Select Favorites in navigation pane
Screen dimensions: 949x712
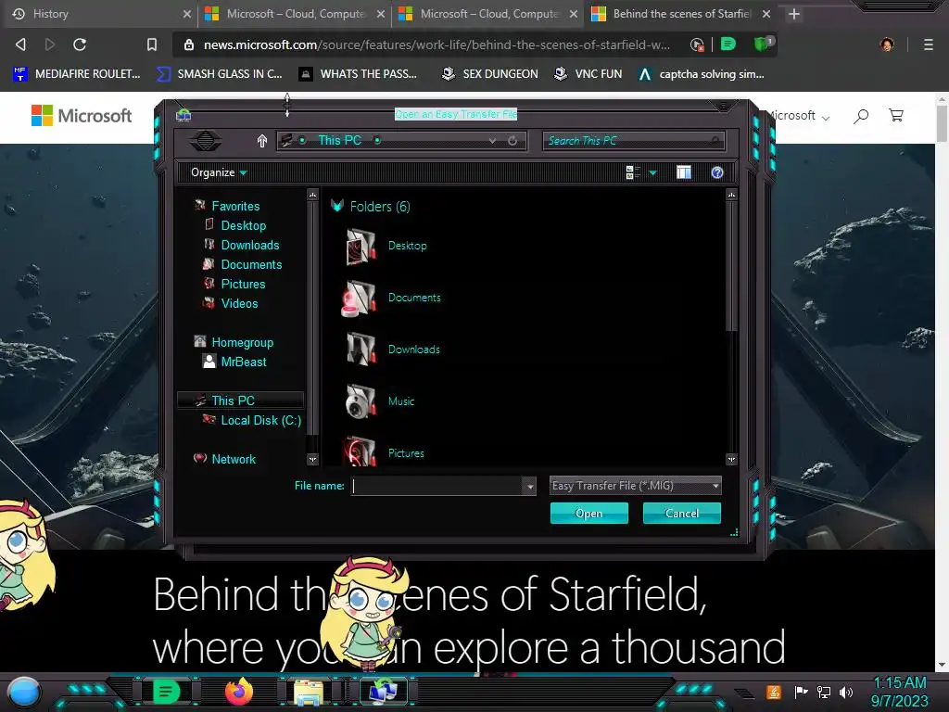[x=235, y=206]
